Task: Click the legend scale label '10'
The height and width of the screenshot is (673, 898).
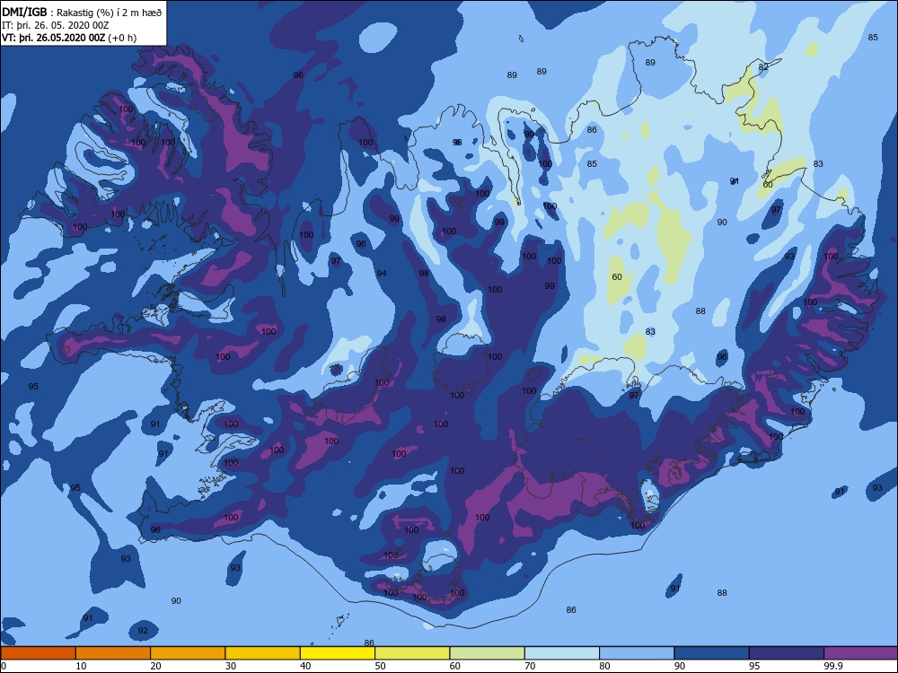Action: (82, 666)
